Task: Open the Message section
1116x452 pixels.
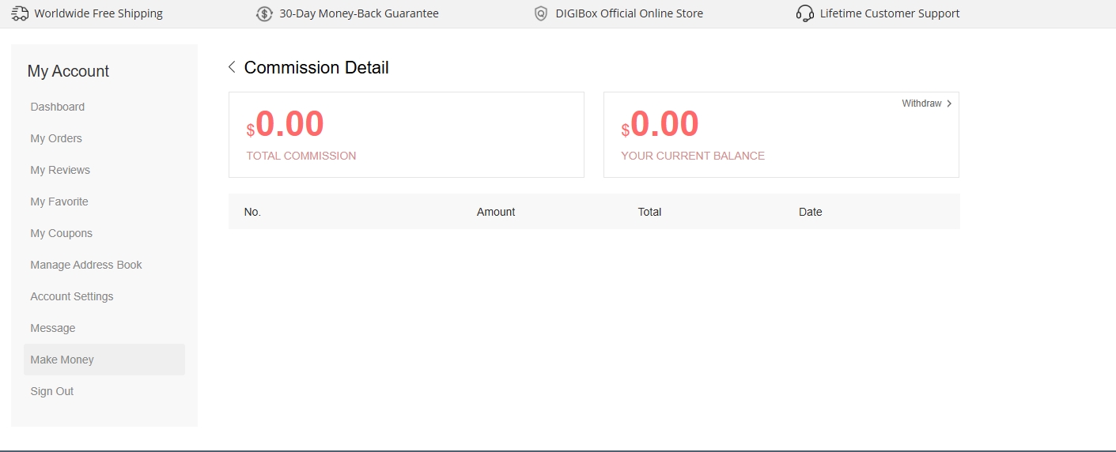Action: point(53,328)
